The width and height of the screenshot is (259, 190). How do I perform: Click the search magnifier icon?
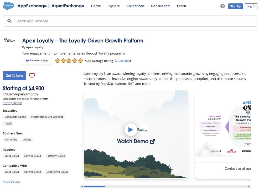coord(9,21)
